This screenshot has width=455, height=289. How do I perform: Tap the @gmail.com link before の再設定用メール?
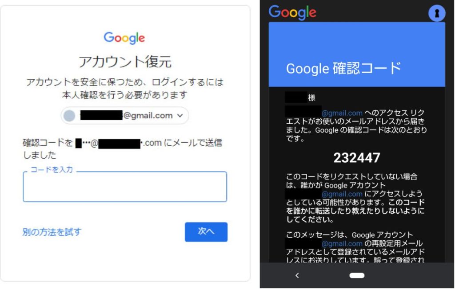tap(342, 244)
